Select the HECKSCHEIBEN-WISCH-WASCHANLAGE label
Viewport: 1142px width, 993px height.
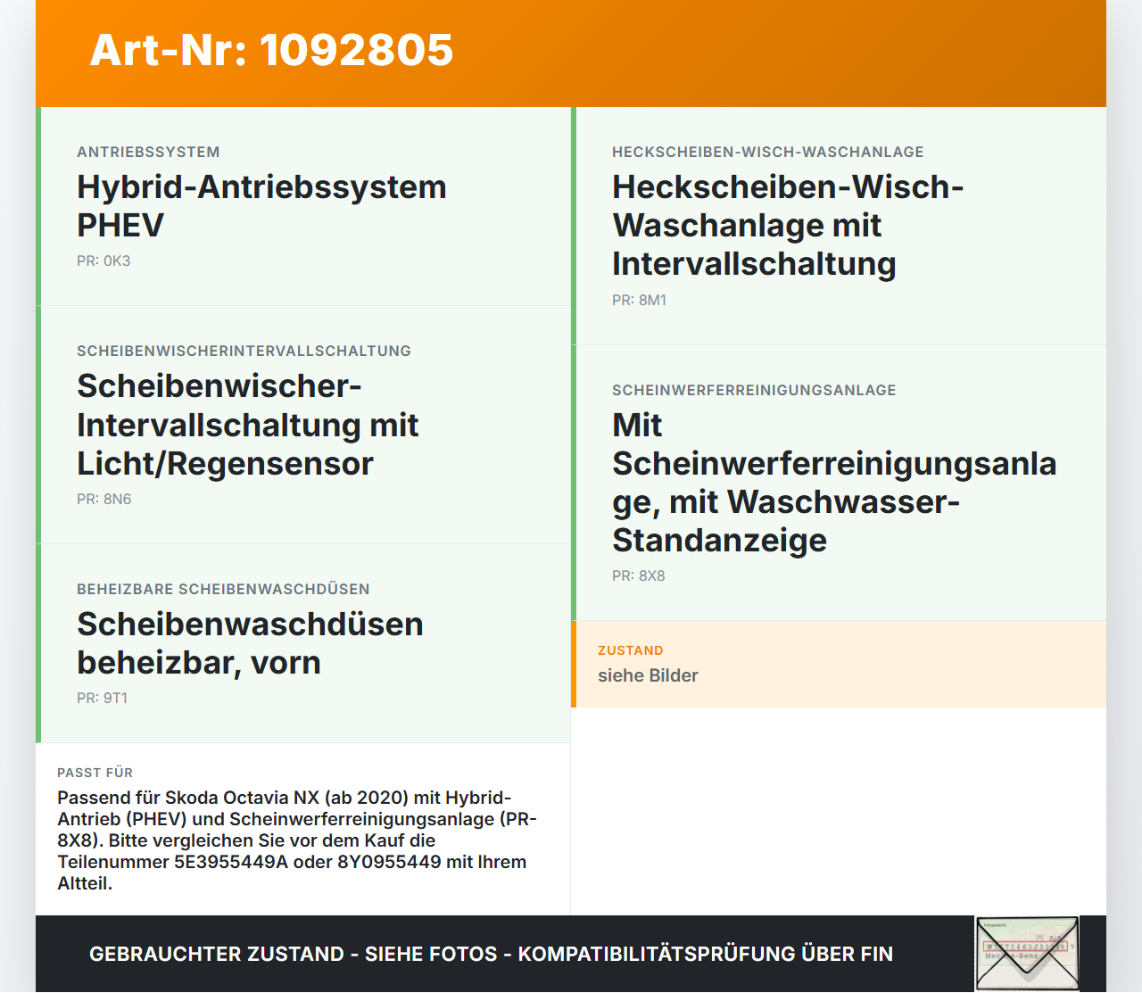pyautogui.click(x=768, y=153)
